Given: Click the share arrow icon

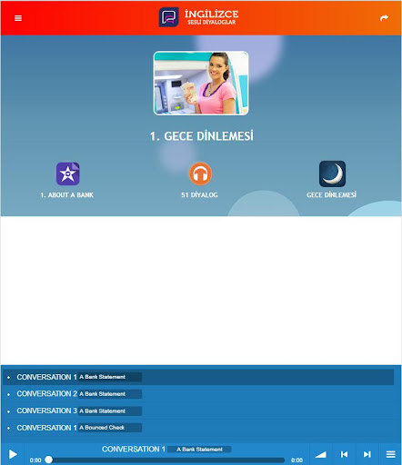Looking at the screenshot, I should pyautogui.click(x=384, y=18).
